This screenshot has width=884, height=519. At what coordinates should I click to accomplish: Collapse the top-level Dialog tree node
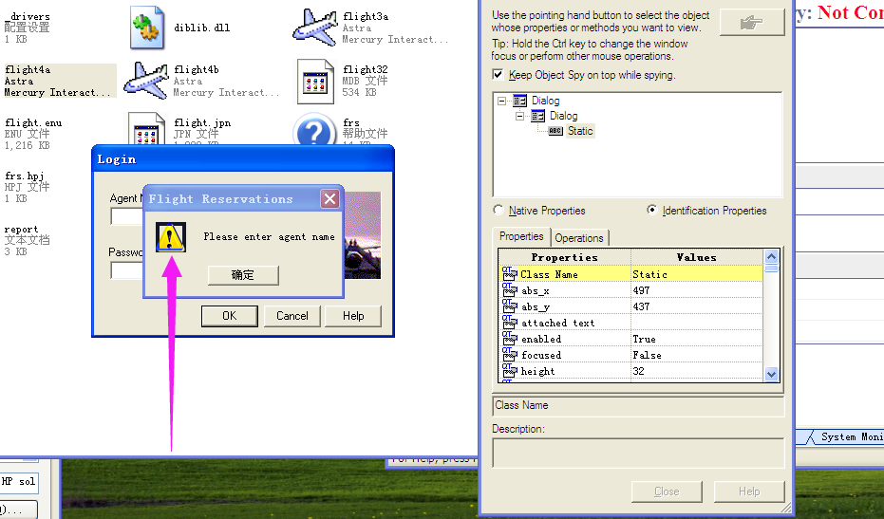click(501, 101)
